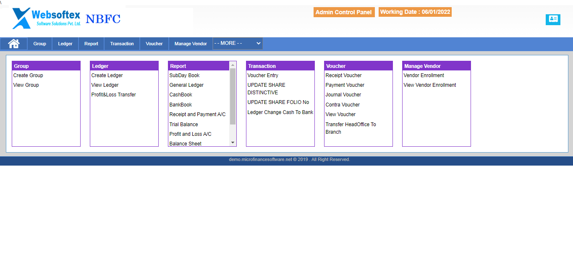Click the Report panel purple header
Screen dimensions: 573x262
point(199,66)
